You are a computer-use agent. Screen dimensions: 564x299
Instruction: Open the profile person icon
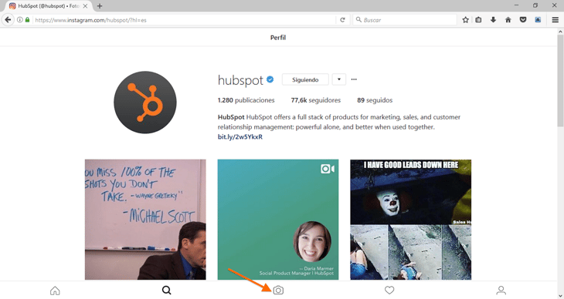(x=501, y=290)
